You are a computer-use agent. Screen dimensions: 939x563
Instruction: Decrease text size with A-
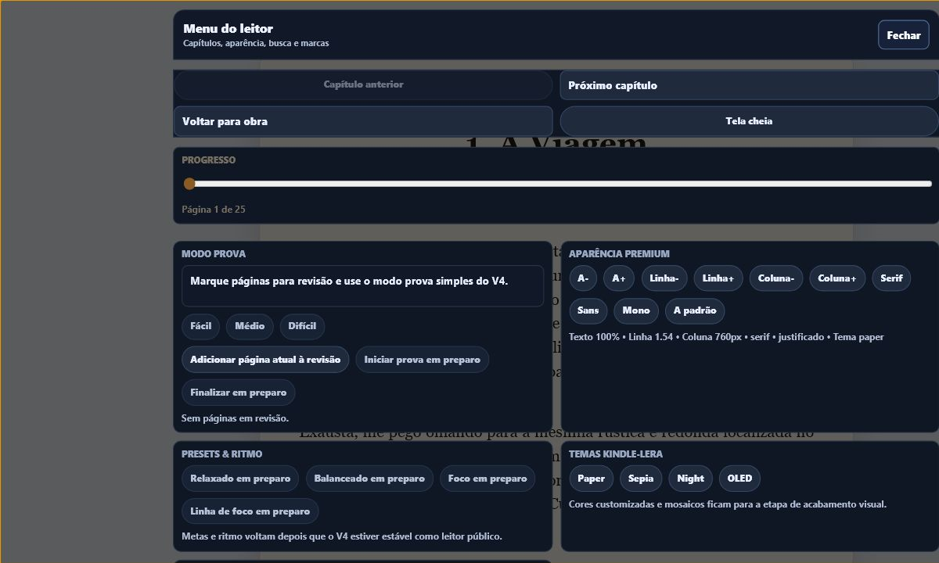click(x=583, y=278)
